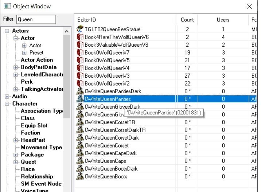
Task: Click the Filter text field containing Queen
Action: [x=35, y=19]
